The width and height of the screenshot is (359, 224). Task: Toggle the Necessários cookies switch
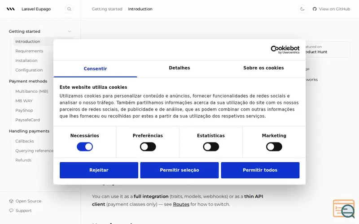(x=85, y=147)
